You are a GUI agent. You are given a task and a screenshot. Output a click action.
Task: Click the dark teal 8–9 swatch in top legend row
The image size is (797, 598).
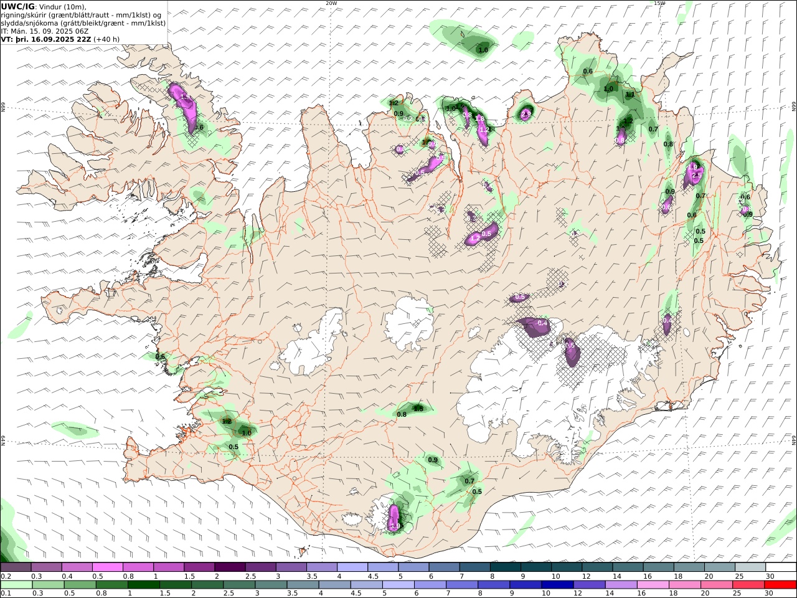(504, 567)
